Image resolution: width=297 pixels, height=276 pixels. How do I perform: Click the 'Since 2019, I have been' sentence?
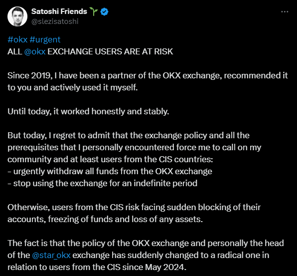[148, 81]
